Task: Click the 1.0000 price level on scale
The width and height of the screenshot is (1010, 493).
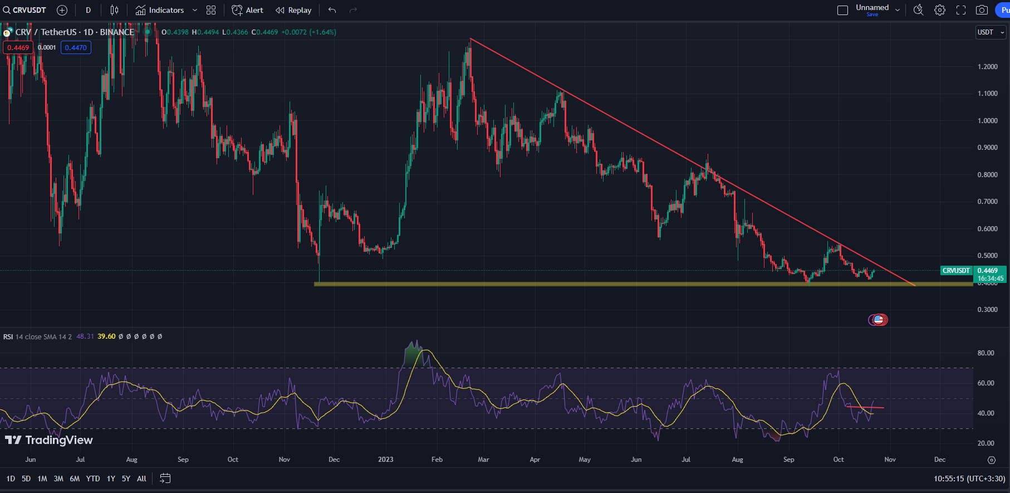Action: coord(988,121)
